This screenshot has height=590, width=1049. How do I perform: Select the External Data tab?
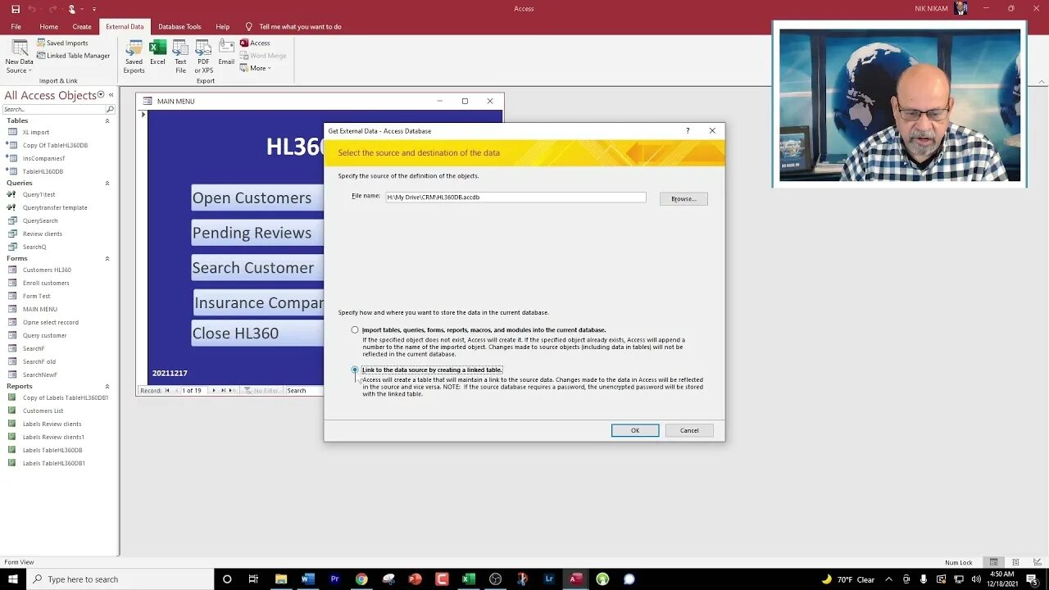coord(125,26)
